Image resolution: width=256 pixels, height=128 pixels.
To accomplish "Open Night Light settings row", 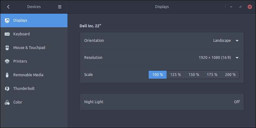I will 162,102.
